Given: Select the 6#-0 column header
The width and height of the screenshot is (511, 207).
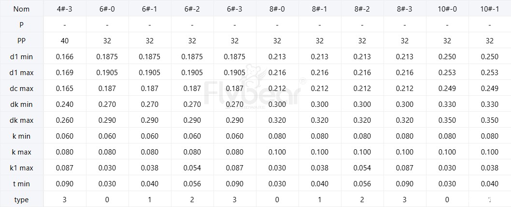Looking at the screenshot, I should click(x=107, y=9).
